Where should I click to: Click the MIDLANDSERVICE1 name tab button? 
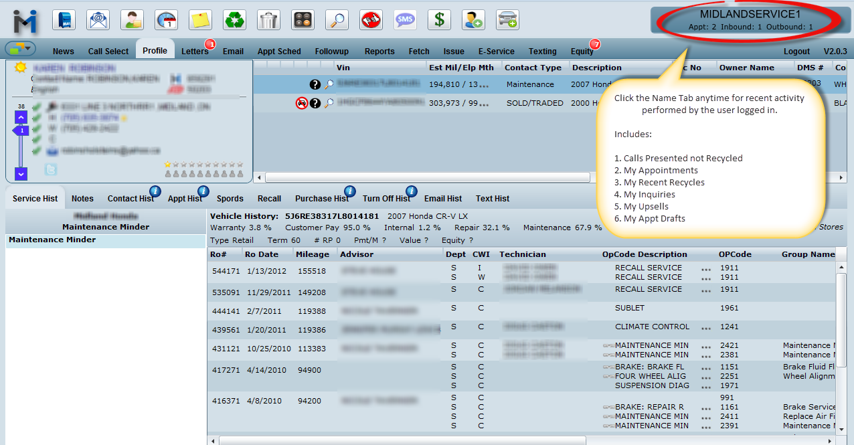point(750,20)
